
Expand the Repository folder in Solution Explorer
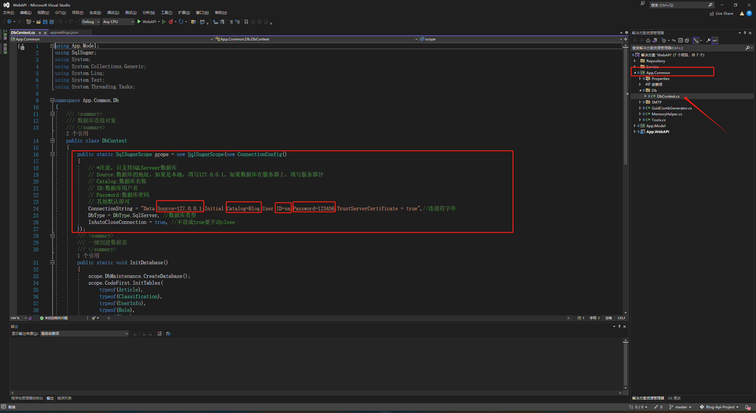635,61
